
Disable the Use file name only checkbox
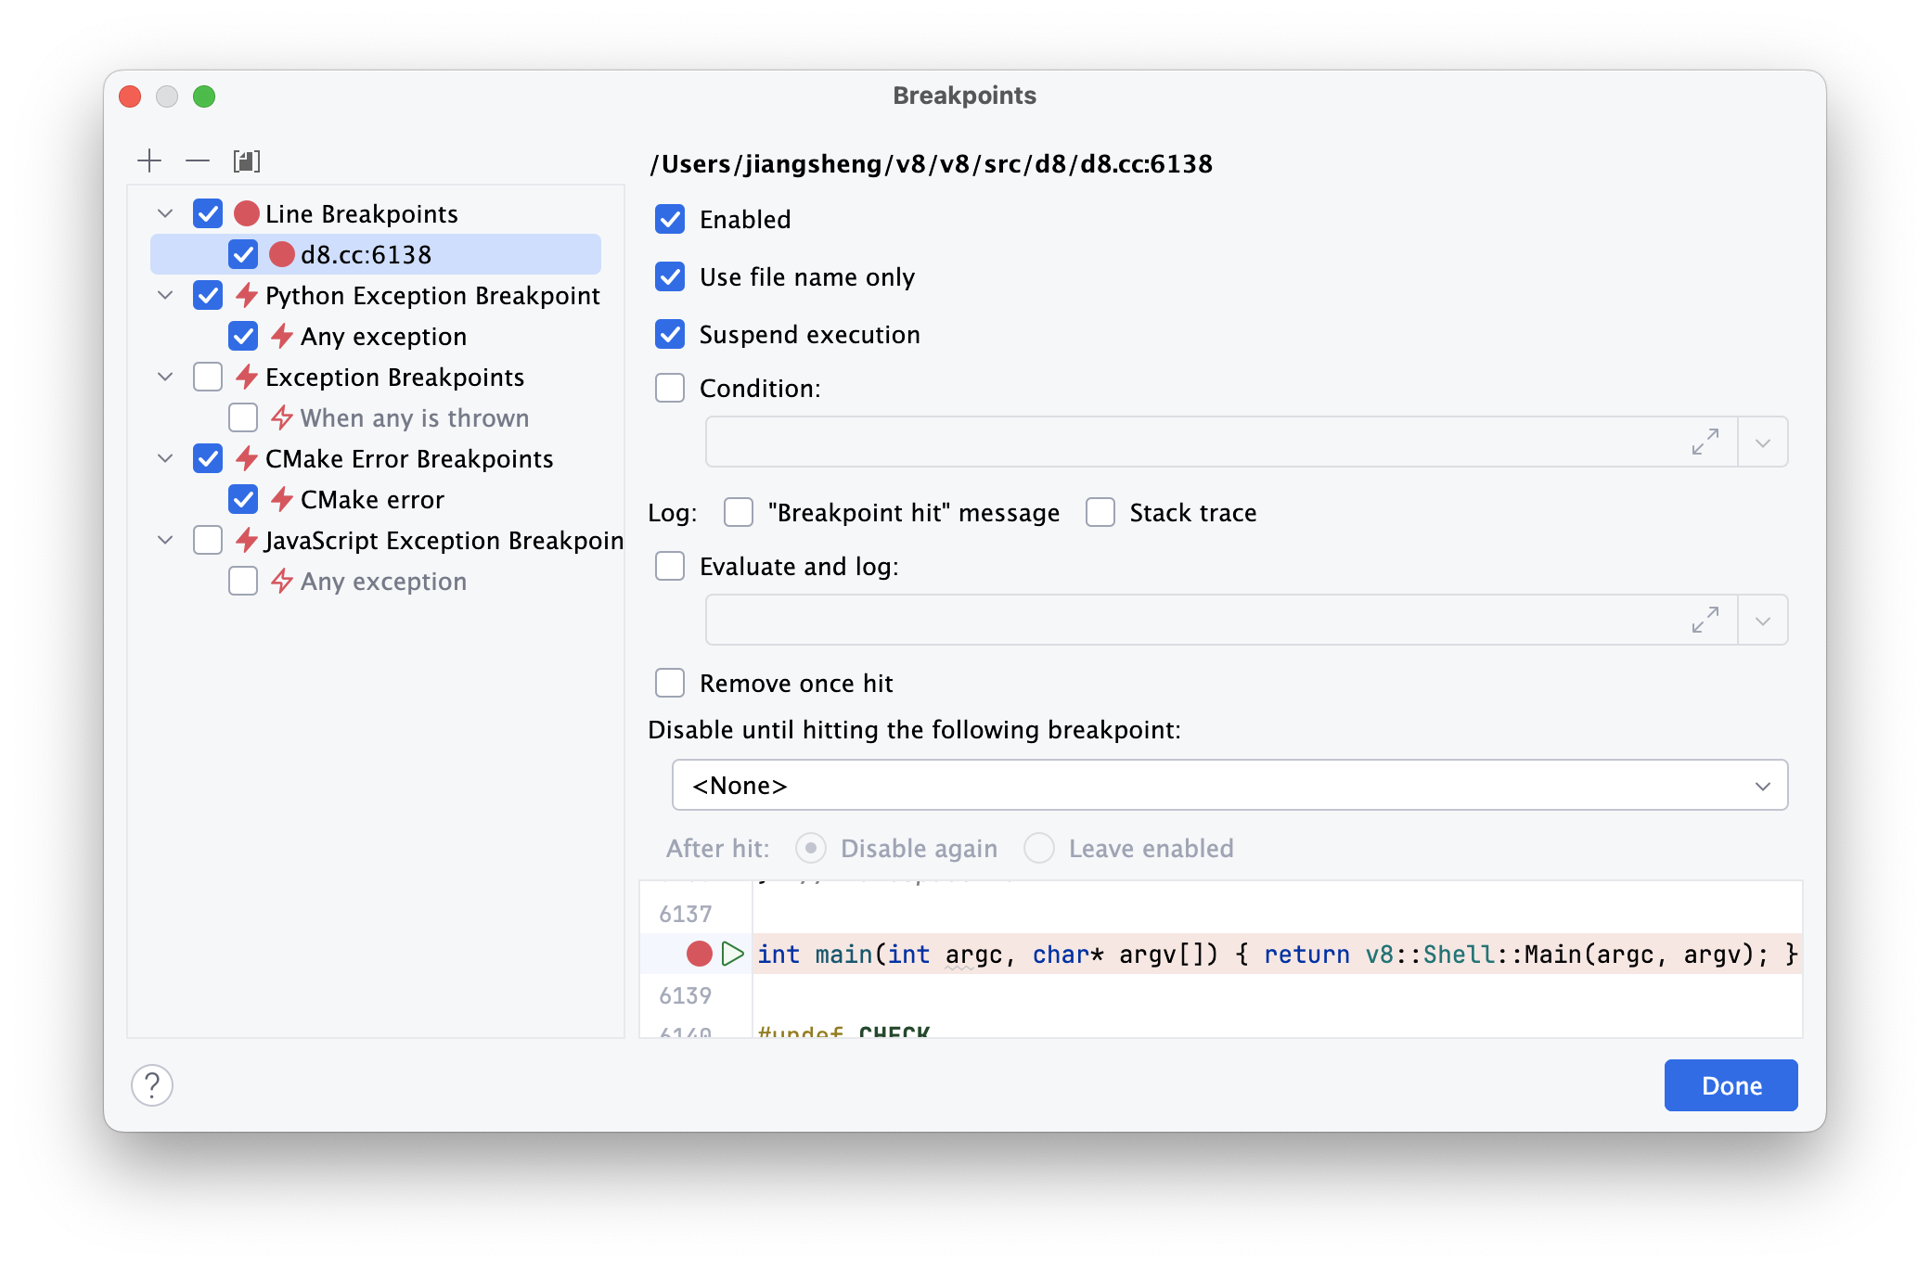pyautogui.click(x=670, y=276)
